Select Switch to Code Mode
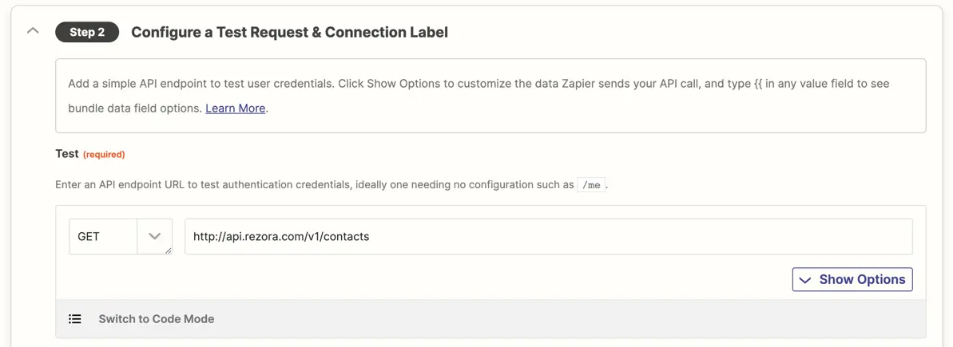The image size is (953, 347). 157,319
